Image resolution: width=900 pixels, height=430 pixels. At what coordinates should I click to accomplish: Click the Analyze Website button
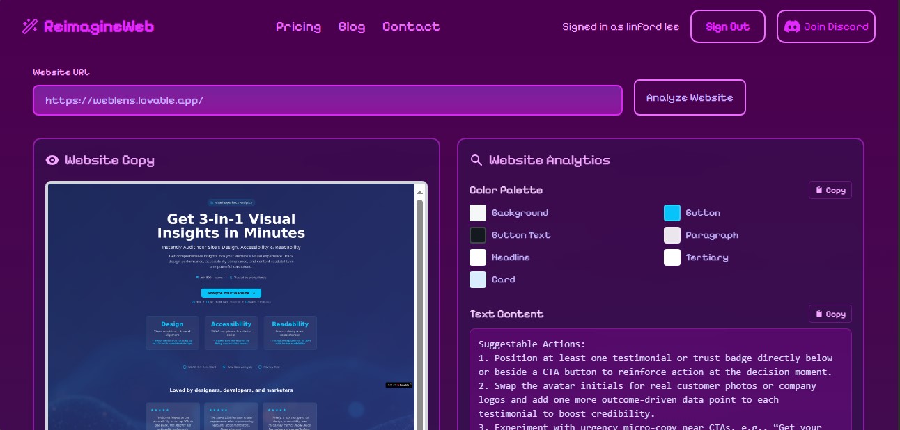click(690, 97)
